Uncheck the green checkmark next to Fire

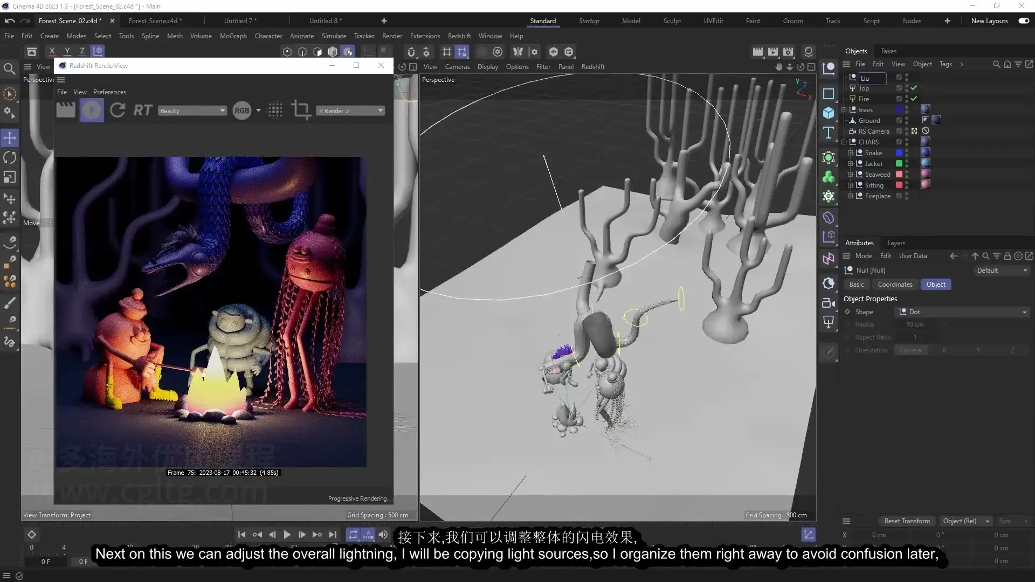[914, 99]
